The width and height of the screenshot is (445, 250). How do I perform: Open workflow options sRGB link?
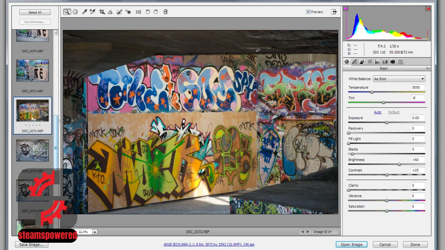[x=209, y=244]
